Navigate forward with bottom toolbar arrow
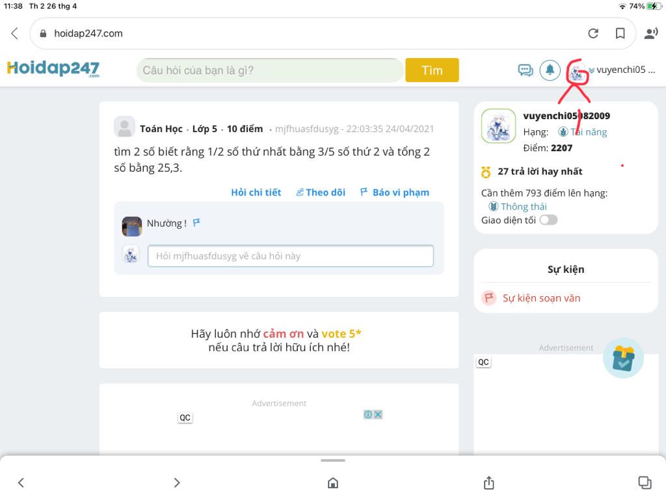 pyautogui.click(x=177, y=482)
